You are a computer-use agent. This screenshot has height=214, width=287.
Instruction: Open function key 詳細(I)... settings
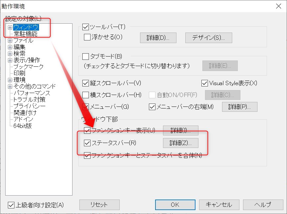click(180, 131)
